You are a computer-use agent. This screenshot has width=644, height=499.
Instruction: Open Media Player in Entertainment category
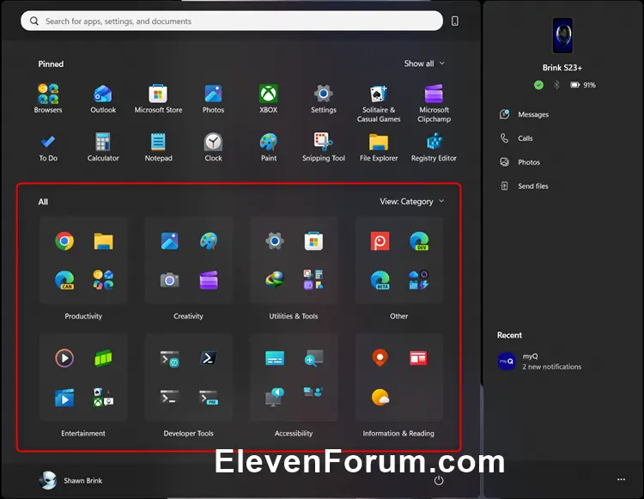coord(64,358)
